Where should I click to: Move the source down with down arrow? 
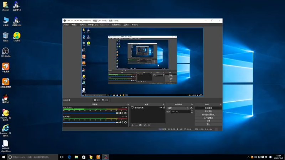(x=149, y=125)
